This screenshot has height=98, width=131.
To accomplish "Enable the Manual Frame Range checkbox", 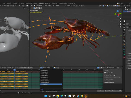I will click(105, 75).
